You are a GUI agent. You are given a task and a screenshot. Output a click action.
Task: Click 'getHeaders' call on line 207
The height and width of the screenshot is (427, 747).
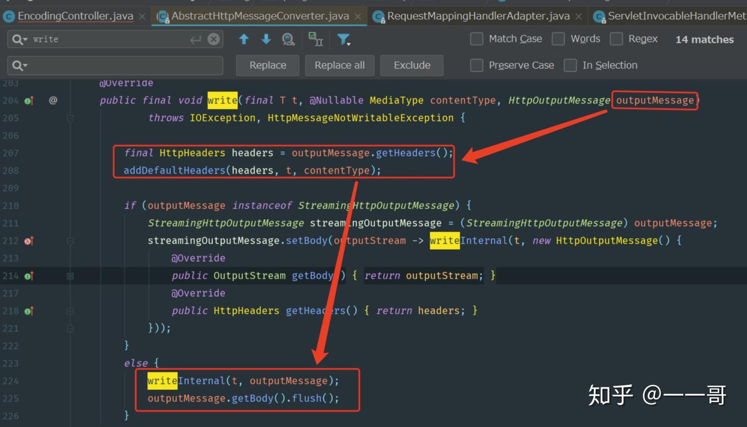406,153
